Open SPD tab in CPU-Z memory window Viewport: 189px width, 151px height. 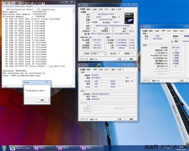click(169, 31)
